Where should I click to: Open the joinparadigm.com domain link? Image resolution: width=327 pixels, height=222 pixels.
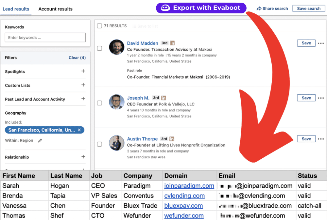[189, 185]
